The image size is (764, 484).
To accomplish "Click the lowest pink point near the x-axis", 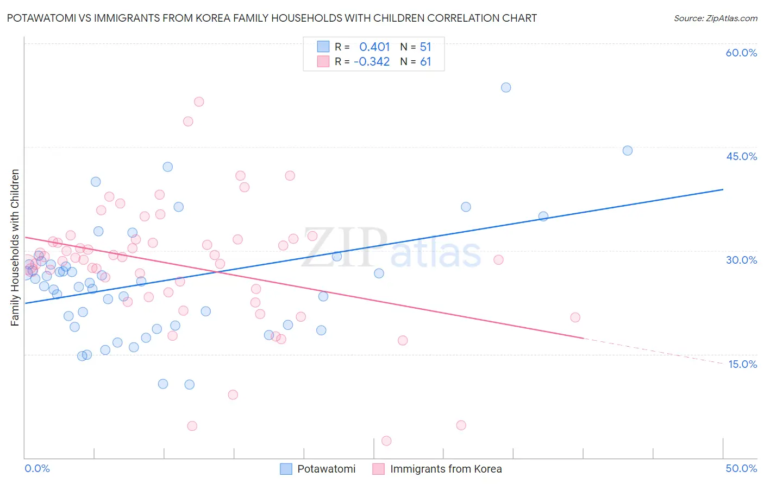I will point(386,441).
